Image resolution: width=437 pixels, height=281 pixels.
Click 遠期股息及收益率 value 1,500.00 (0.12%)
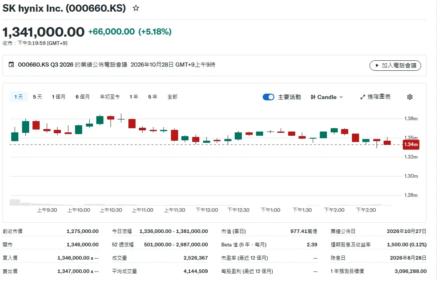pyautogui.click(x=407, y=244)
